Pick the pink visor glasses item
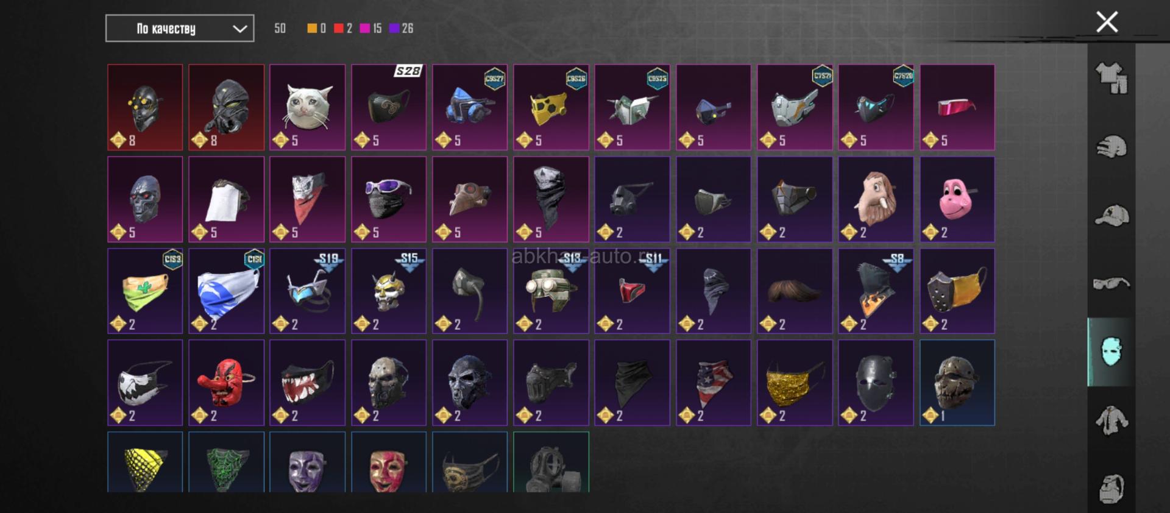This screenshot has width=1170, height=513. (957, 107)
